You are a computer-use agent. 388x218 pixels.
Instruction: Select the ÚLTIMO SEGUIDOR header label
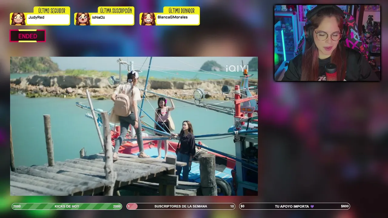(52, 11)
